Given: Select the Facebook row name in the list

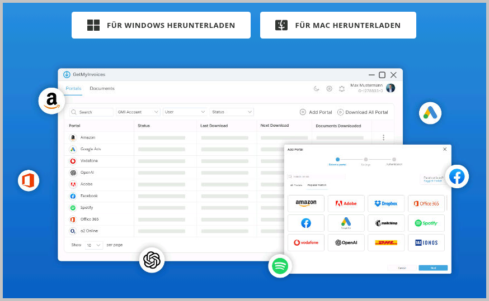Looking at the screenshot, I should coord(89,196).
